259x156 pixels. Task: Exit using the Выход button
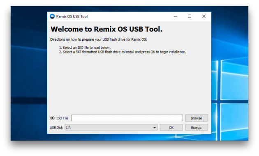point(197,128)
